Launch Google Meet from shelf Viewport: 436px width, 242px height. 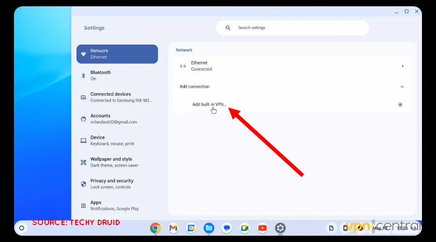[245, 228]
